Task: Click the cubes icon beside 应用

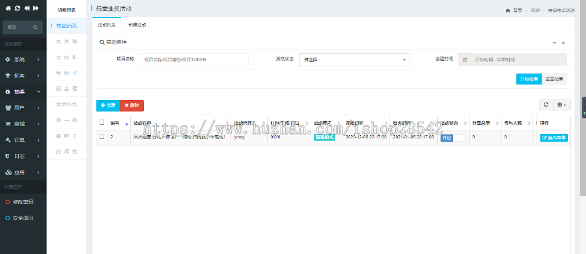Action: [x=8, y=172]
